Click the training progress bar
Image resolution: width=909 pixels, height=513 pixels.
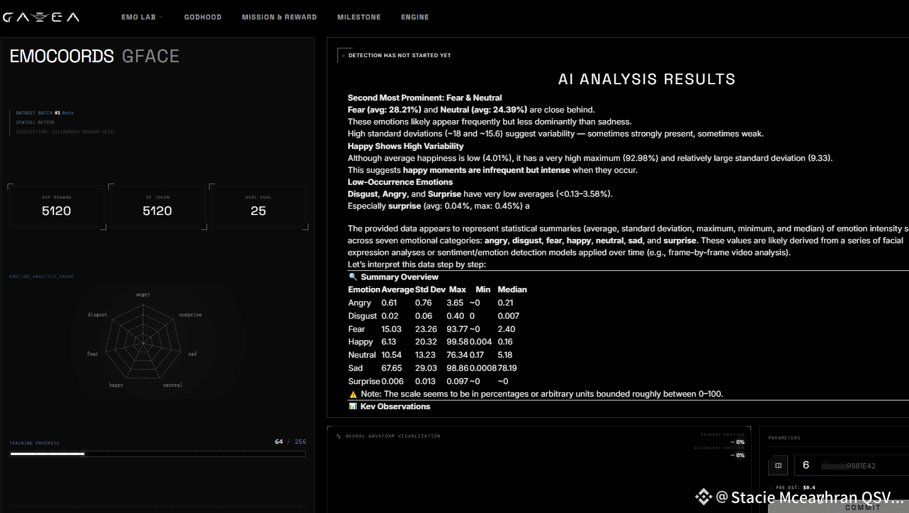tap(157, 453)
